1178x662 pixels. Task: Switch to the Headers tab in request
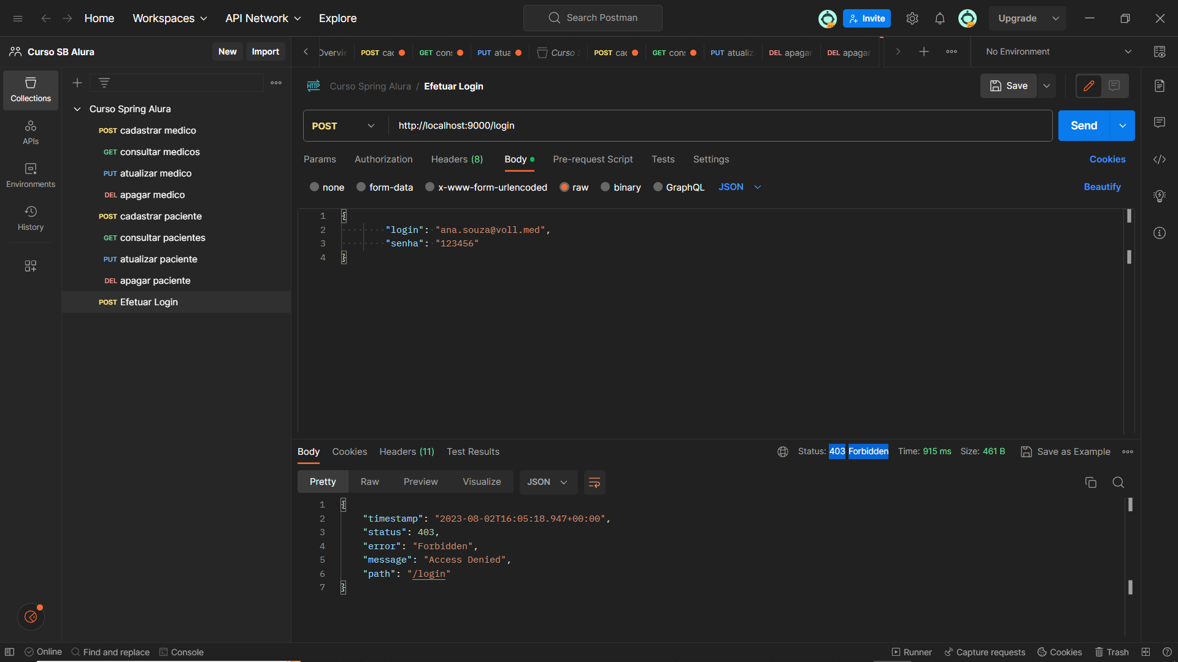pos(457,159)
